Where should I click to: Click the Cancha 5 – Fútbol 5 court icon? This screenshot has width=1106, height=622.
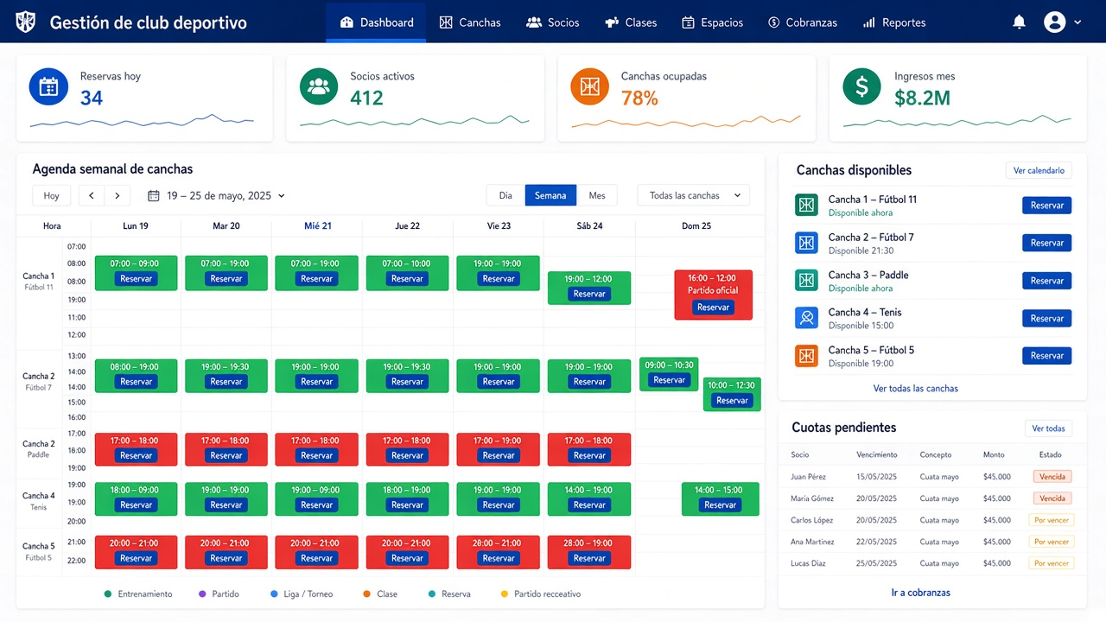tap(806, 355)
